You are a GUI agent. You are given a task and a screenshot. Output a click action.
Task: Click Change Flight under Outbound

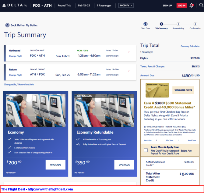pos(16,56)
